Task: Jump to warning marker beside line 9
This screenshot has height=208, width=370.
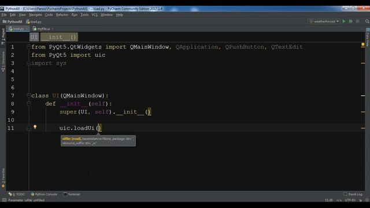Action: tap(363, 112)
